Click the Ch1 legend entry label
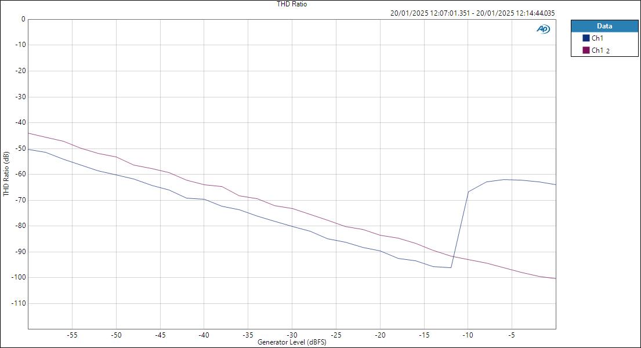 click(x=597, y=38)
